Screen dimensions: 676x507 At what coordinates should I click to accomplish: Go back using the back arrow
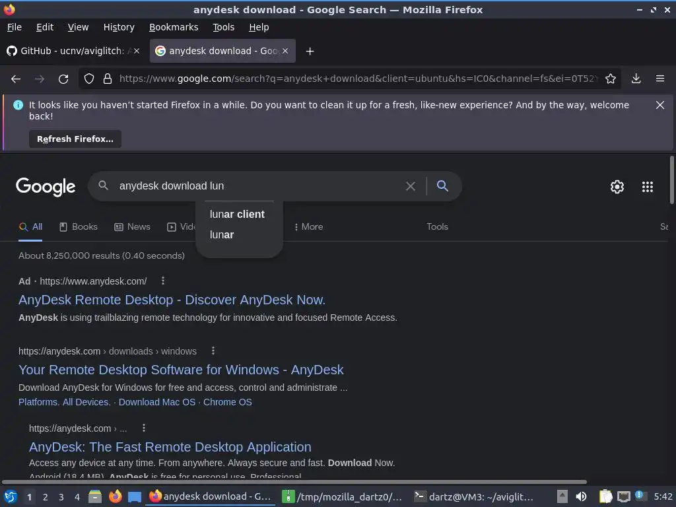tap(16, 79)
